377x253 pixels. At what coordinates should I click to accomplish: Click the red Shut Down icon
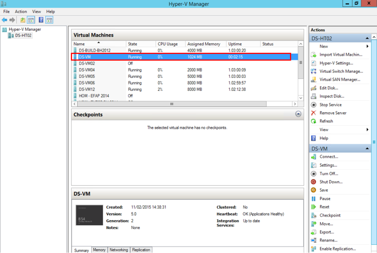click(314, 182)
